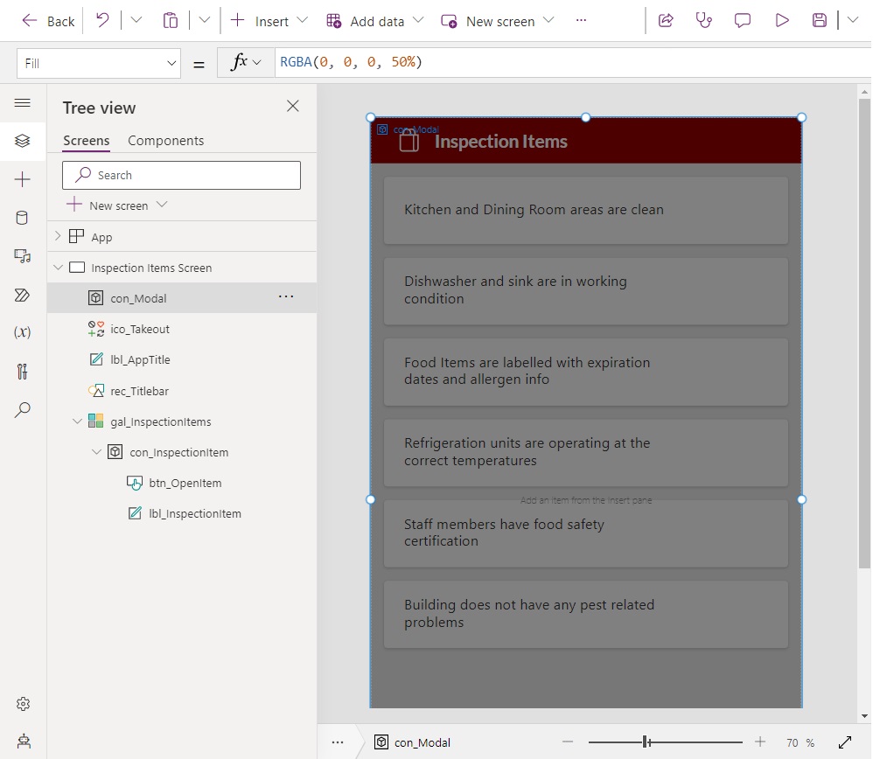Open the Fill property dropdown
The width and height of the screenshot is (873, 759).
click(x=99, y=64)
